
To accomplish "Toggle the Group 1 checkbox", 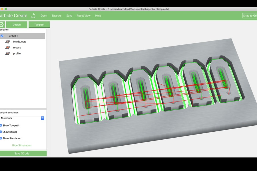I will tap(2, 36).
